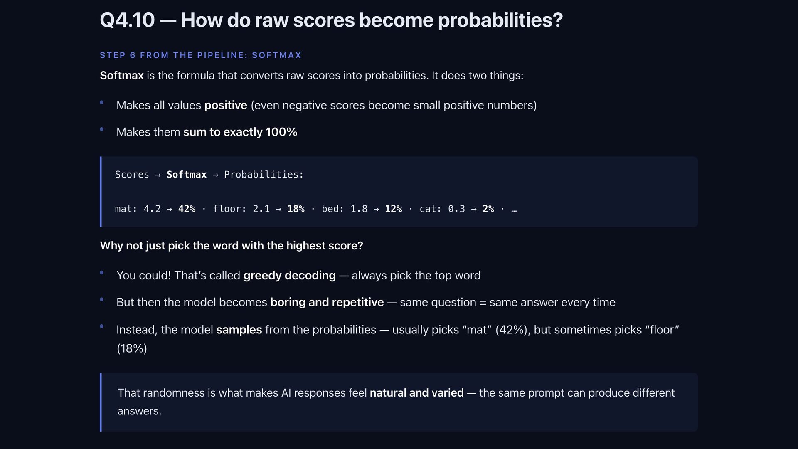
Task: Click the bold 'Softmax' word in the intro sentence
Action: click(x=121, y=76)
